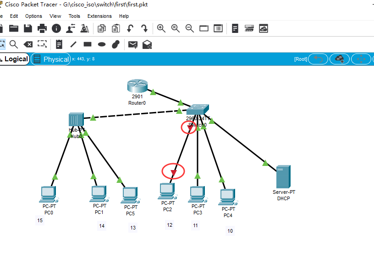Click the New Cluster cloud button
The width and height of the screenshot is (374, 256).
pyautogui.click(x=340, y=59)
